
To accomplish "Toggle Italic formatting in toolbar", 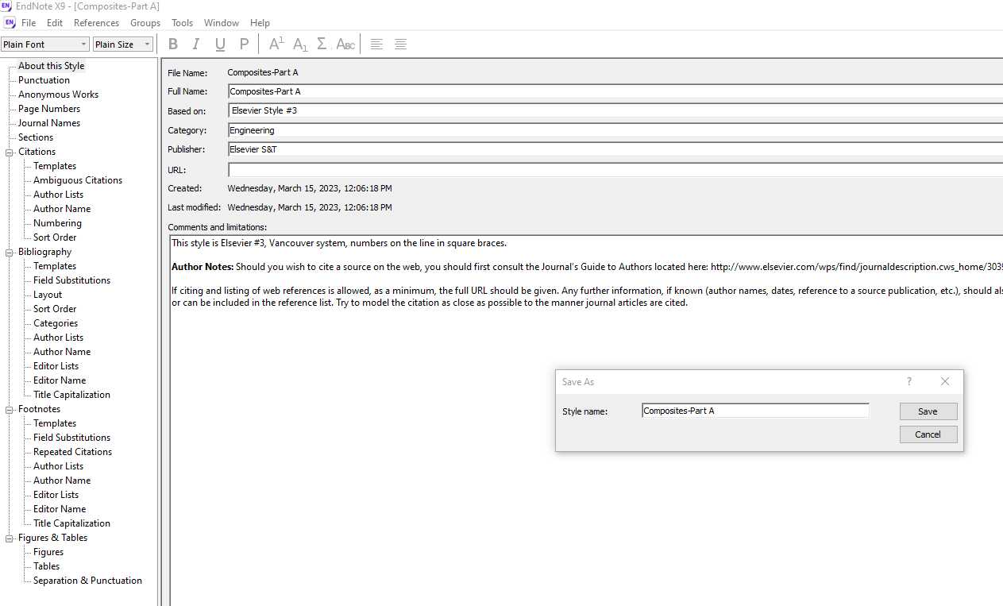I will point(196,44).
